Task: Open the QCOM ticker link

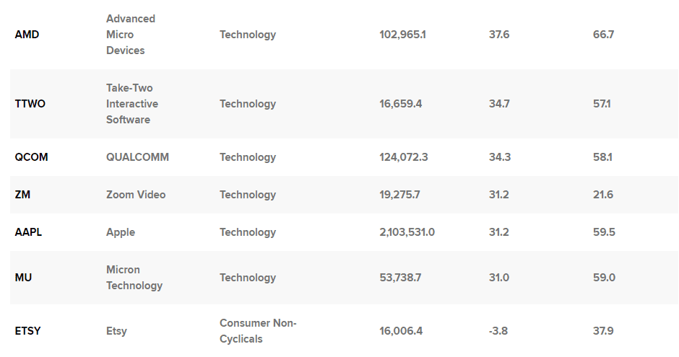Action: coord(31,157)
